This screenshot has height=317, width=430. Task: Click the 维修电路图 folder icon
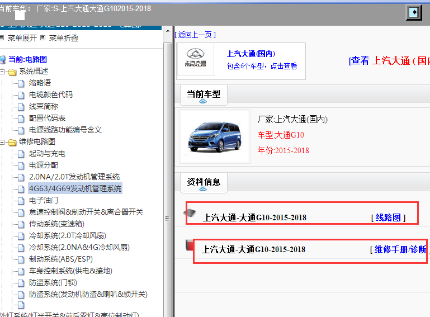(x=12, y=142)
